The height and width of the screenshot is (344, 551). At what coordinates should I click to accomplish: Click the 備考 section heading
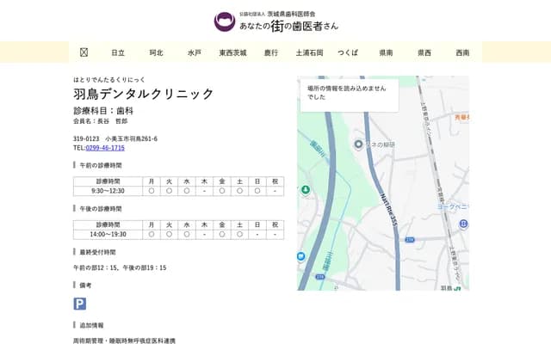85,286
